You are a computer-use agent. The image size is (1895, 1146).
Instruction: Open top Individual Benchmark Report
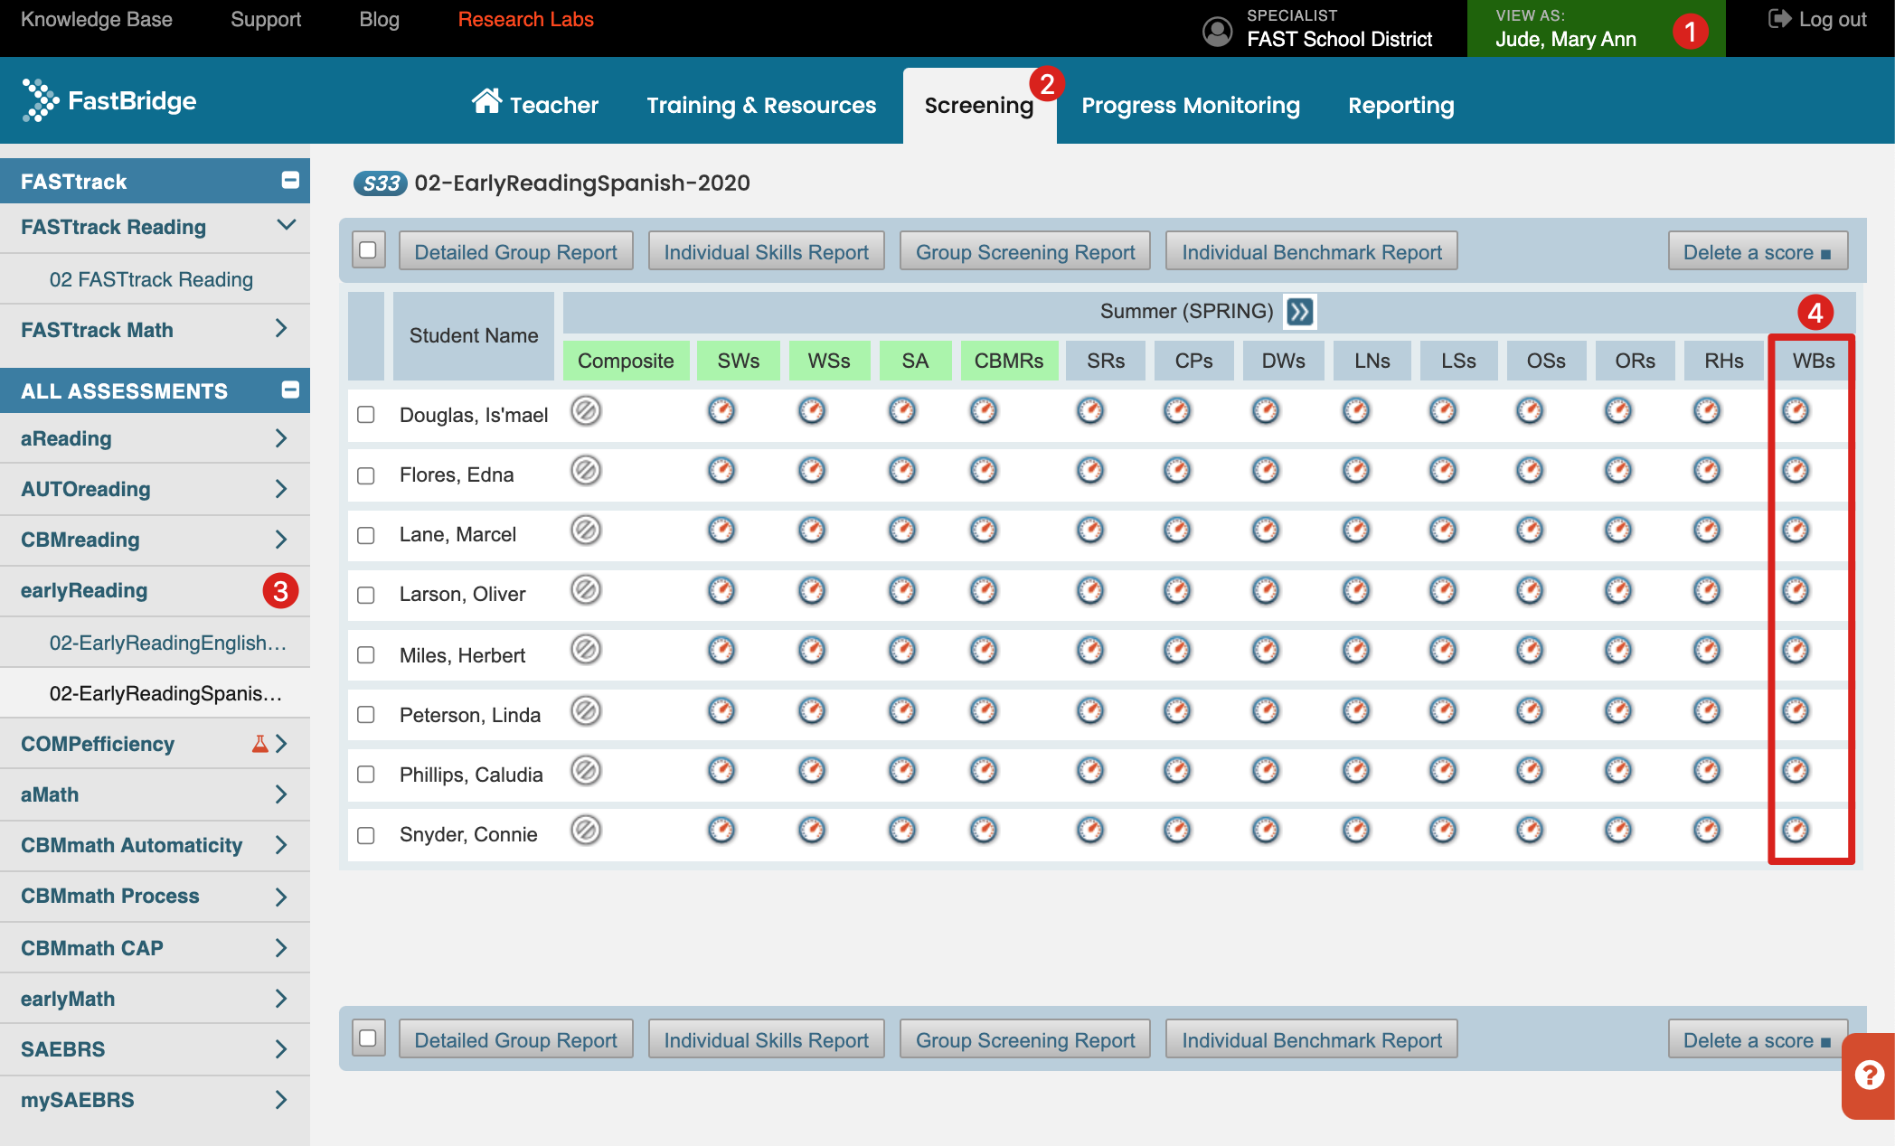[x=1312, y=251]
